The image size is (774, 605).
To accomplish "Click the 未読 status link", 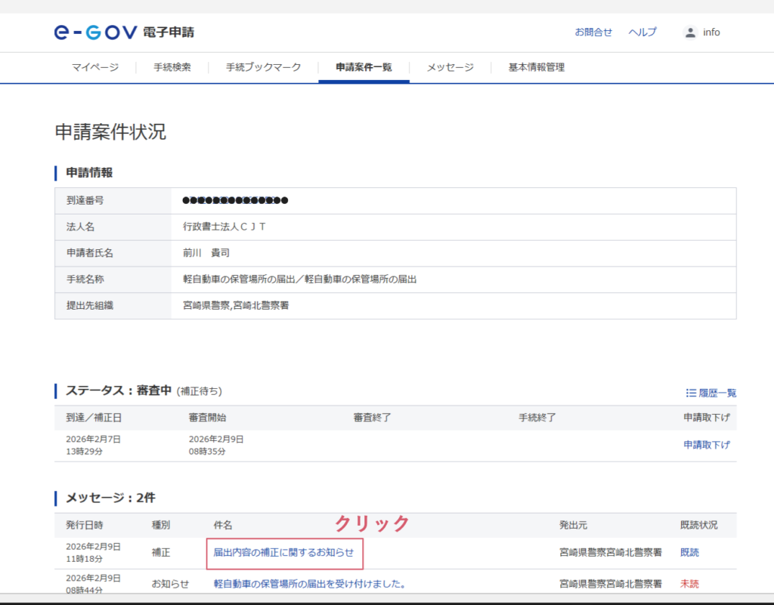I will [x=689, y=584].
